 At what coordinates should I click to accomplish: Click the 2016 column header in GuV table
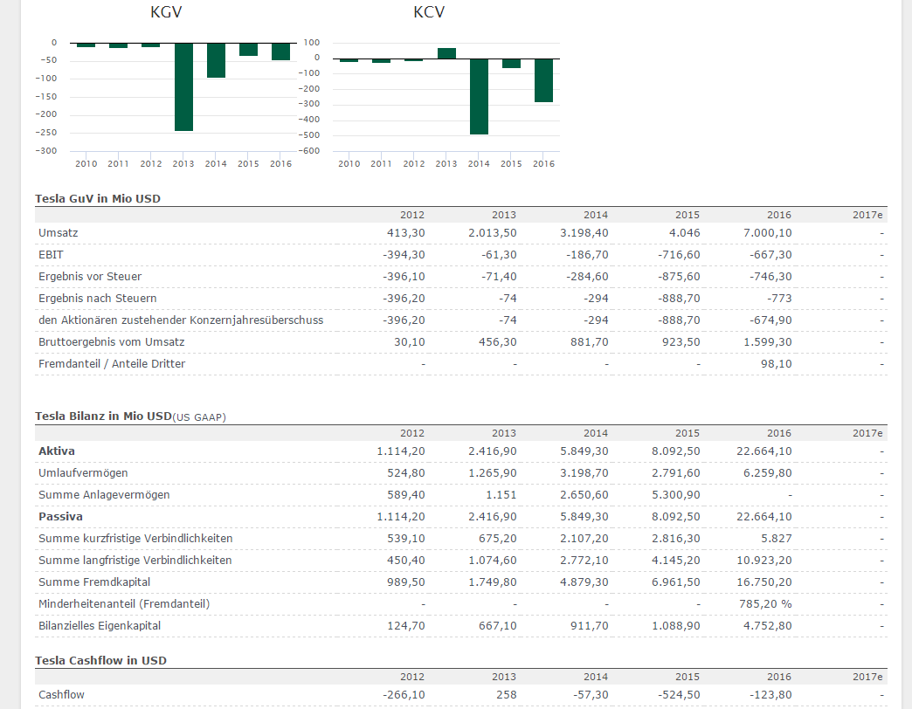point(778,215)
